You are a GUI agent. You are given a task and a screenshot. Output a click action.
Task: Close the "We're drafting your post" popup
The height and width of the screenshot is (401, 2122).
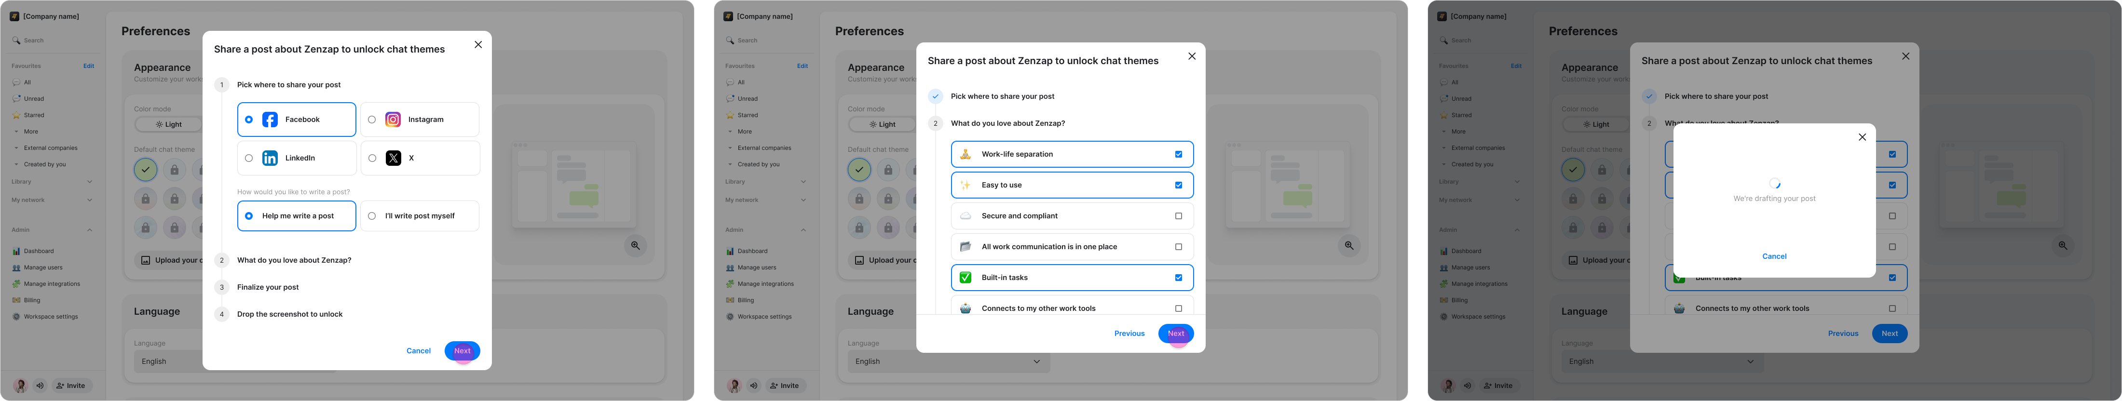(1862, 137)
